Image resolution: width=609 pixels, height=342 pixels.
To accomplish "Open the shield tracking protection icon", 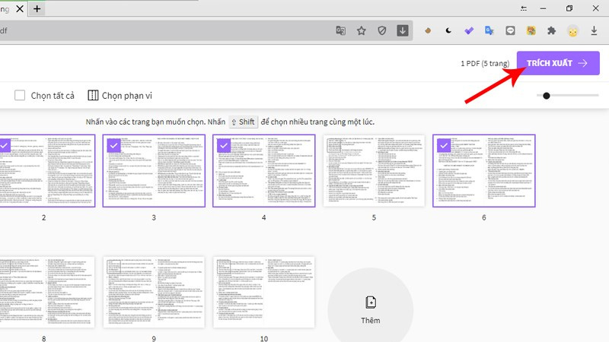I will click(x=382, y=30).
